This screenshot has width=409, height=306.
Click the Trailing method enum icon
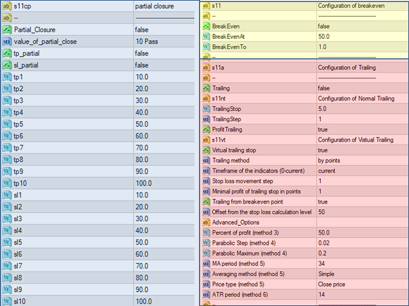(x=206, y=161)
